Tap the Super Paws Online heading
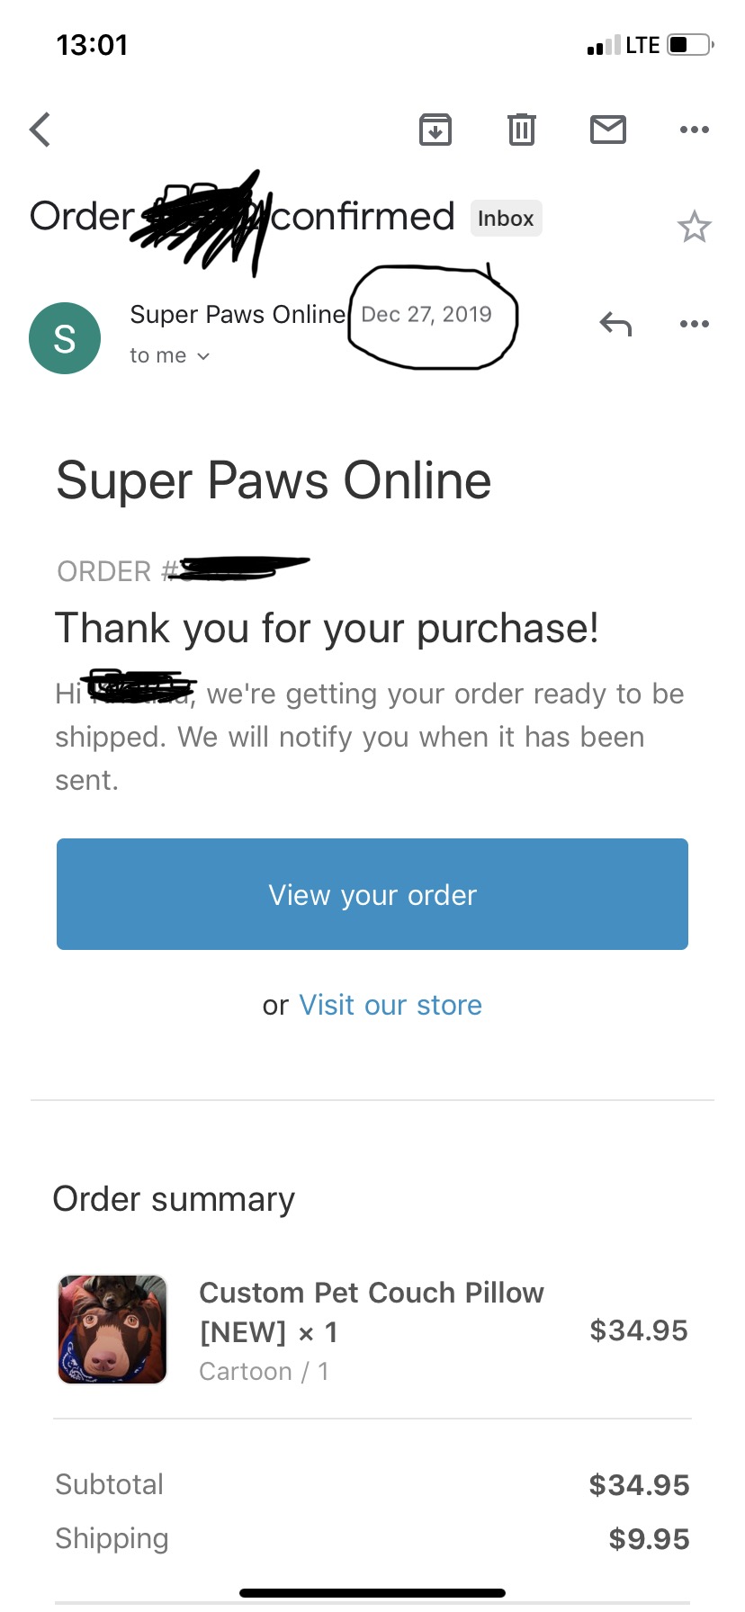 (x=274, y=480)
